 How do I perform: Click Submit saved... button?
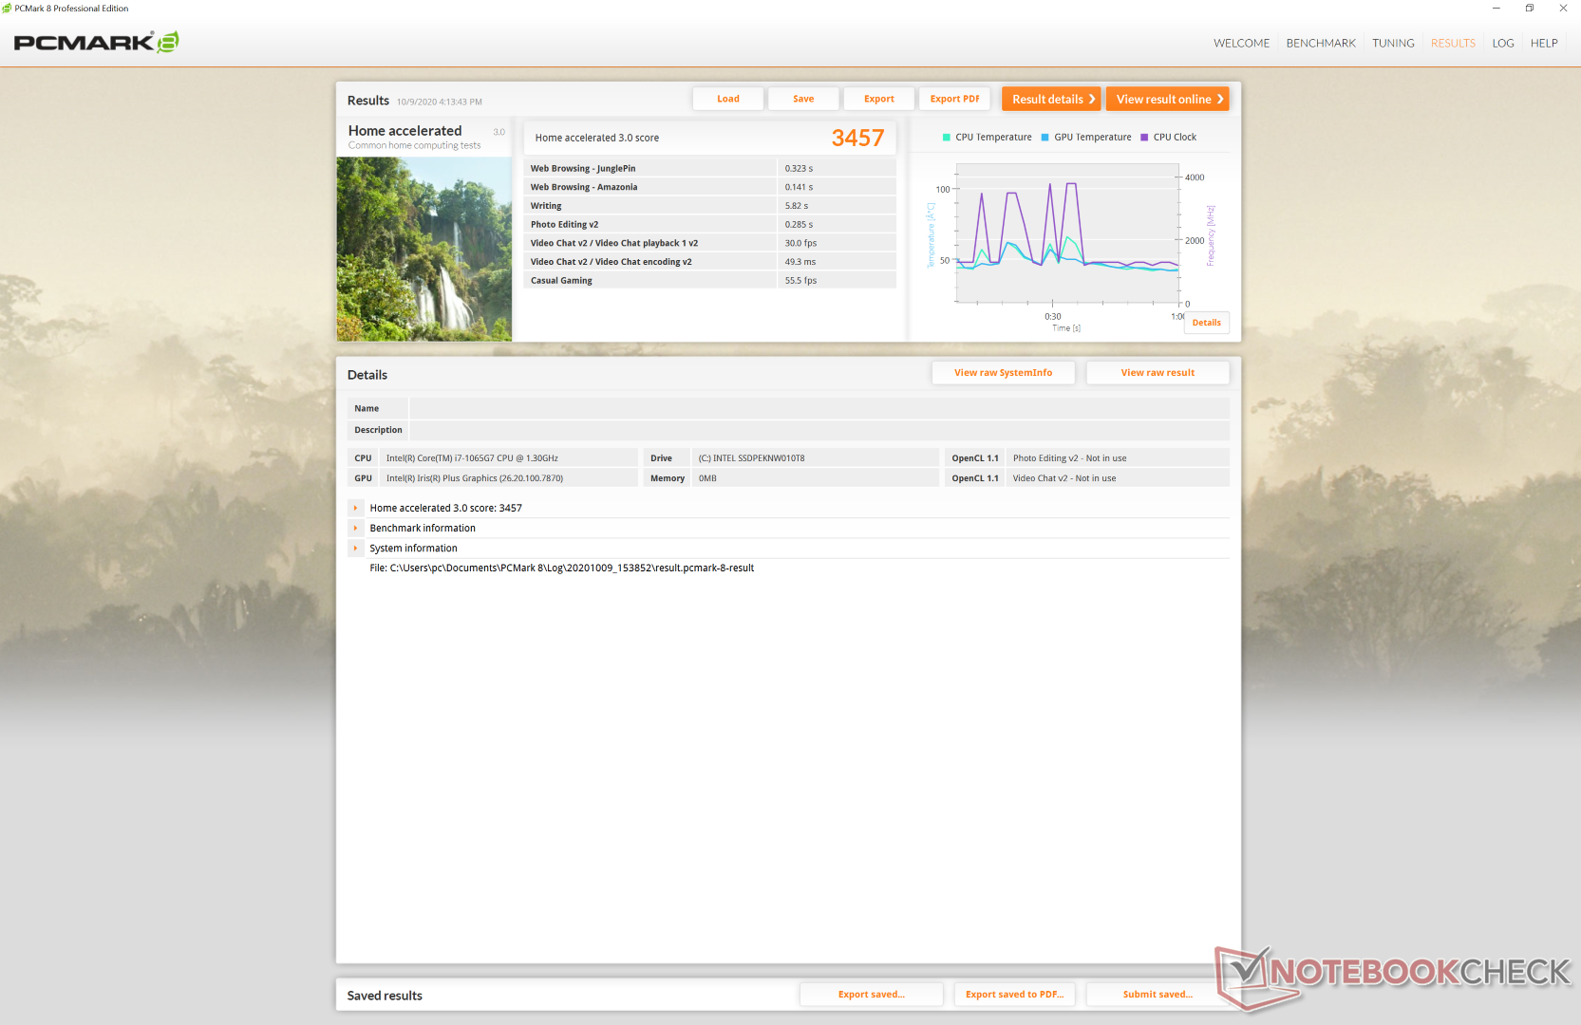click(1158, 995)
